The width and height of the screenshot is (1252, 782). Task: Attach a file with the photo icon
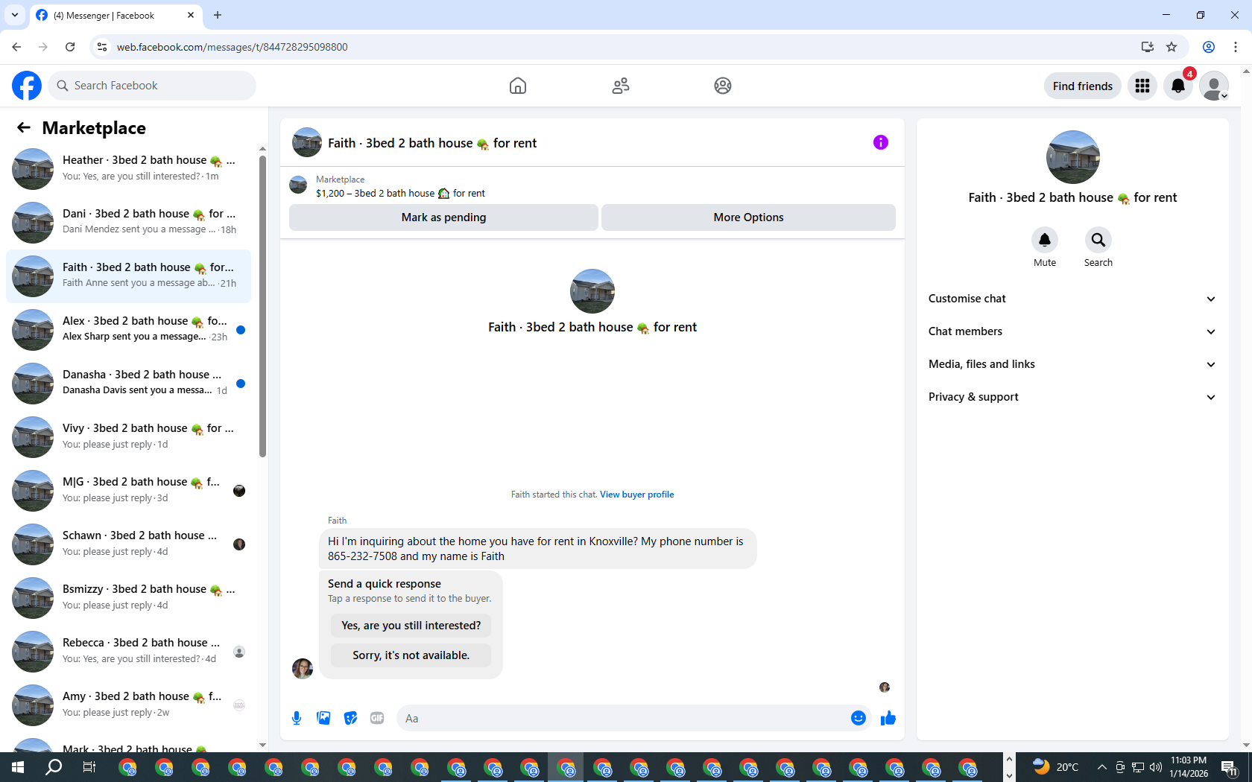pyautogui.click(x=323, y=718)
